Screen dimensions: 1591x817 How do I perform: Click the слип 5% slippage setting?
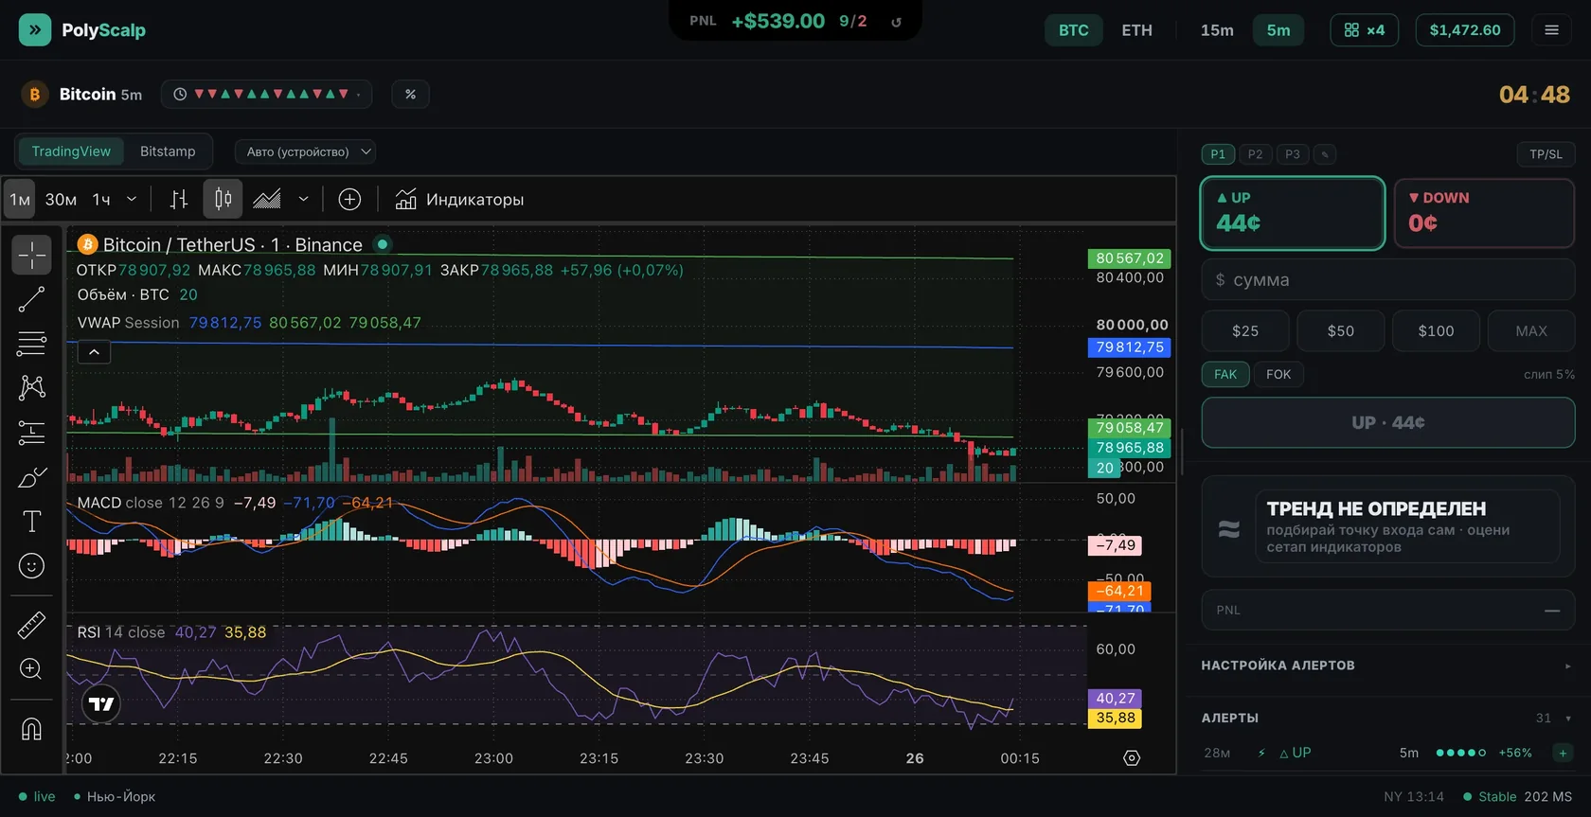[1549, 374]
